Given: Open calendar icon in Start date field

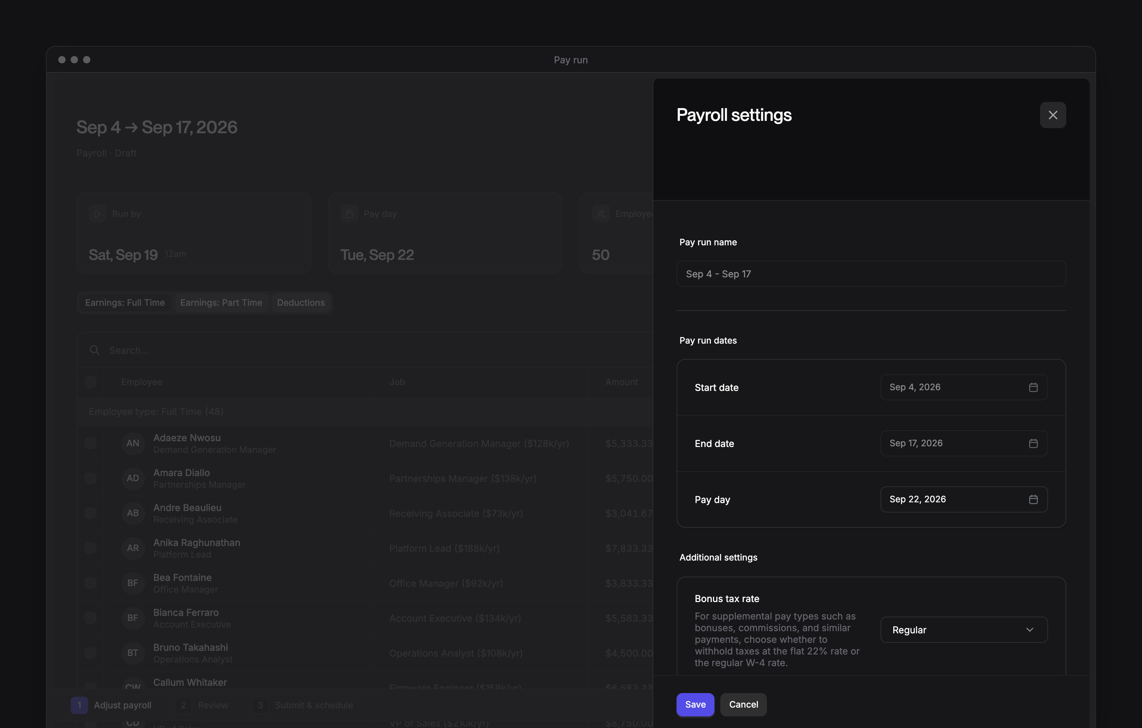Looking at the screenshot, I should tap(1033, 387).
